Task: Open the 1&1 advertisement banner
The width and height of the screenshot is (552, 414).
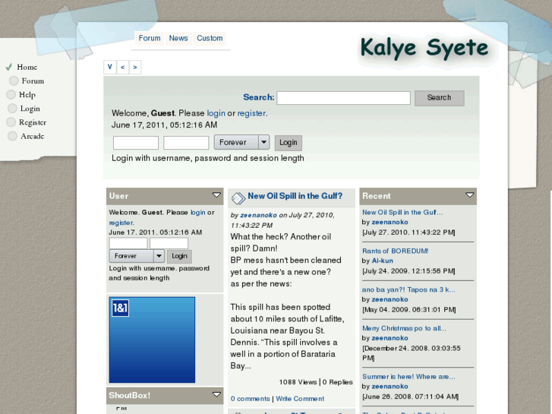Action: (152, 340)
